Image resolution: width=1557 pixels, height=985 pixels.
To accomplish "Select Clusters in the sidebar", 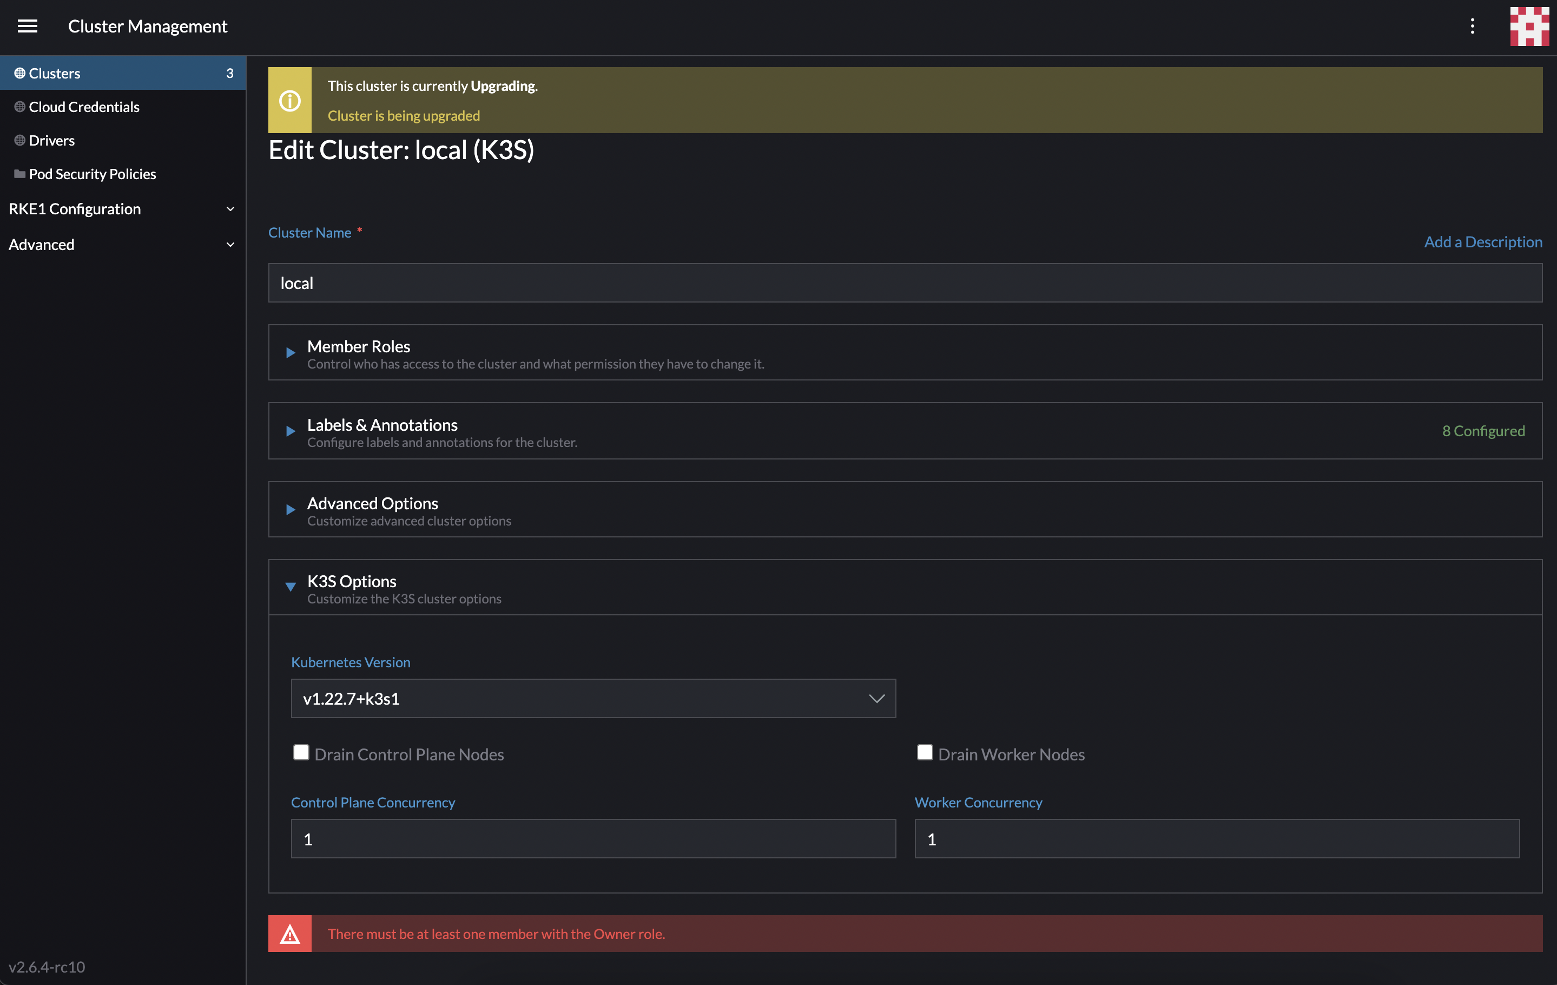I will pos(54,73).
